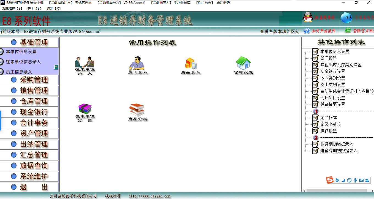
Task: Click the red number 1 separator icon
Action: (x=316, y=111)
